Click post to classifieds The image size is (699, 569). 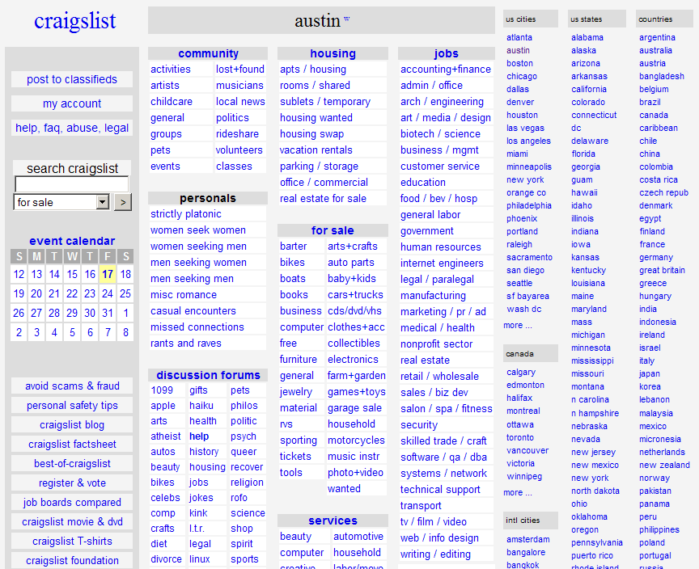point(72,79)
